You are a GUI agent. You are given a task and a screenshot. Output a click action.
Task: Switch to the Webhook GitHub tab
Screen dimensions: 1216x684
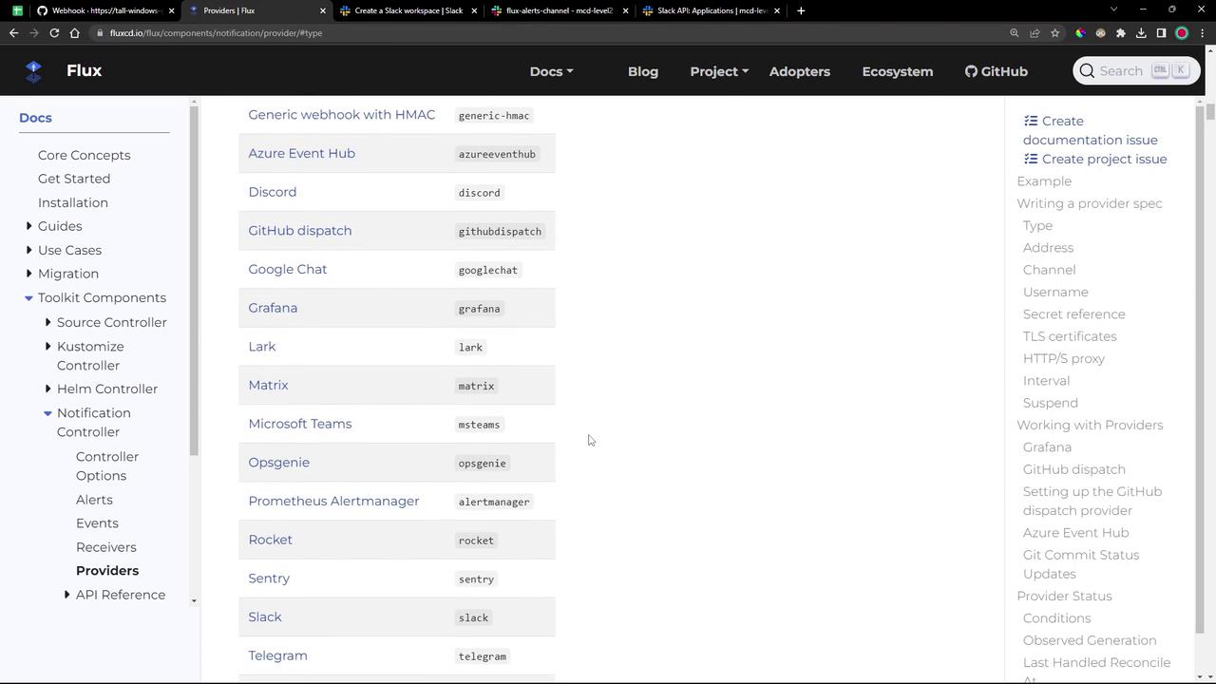tap(104, 10)
